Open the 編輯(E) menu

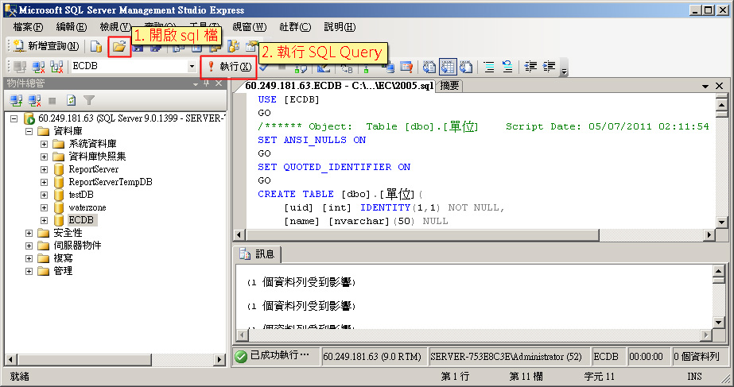(71, 27)
